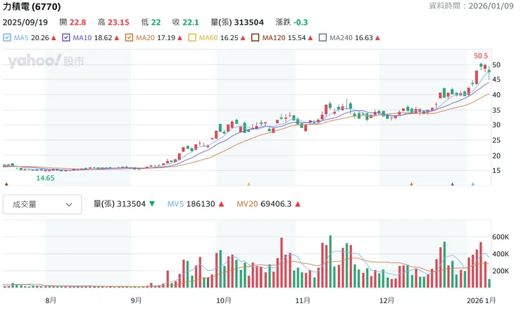The width and height of the screenshot is (521, 311).
Task: Click the MA60 value 16.25
Action: pos(230,37)
